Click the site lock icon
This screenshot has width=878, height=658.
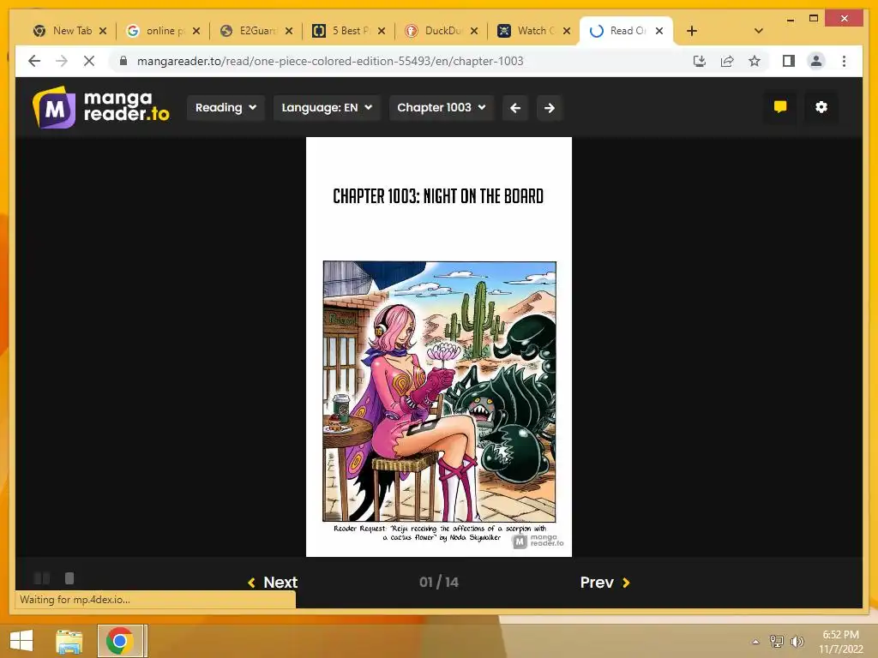click(x=123, y=61)
